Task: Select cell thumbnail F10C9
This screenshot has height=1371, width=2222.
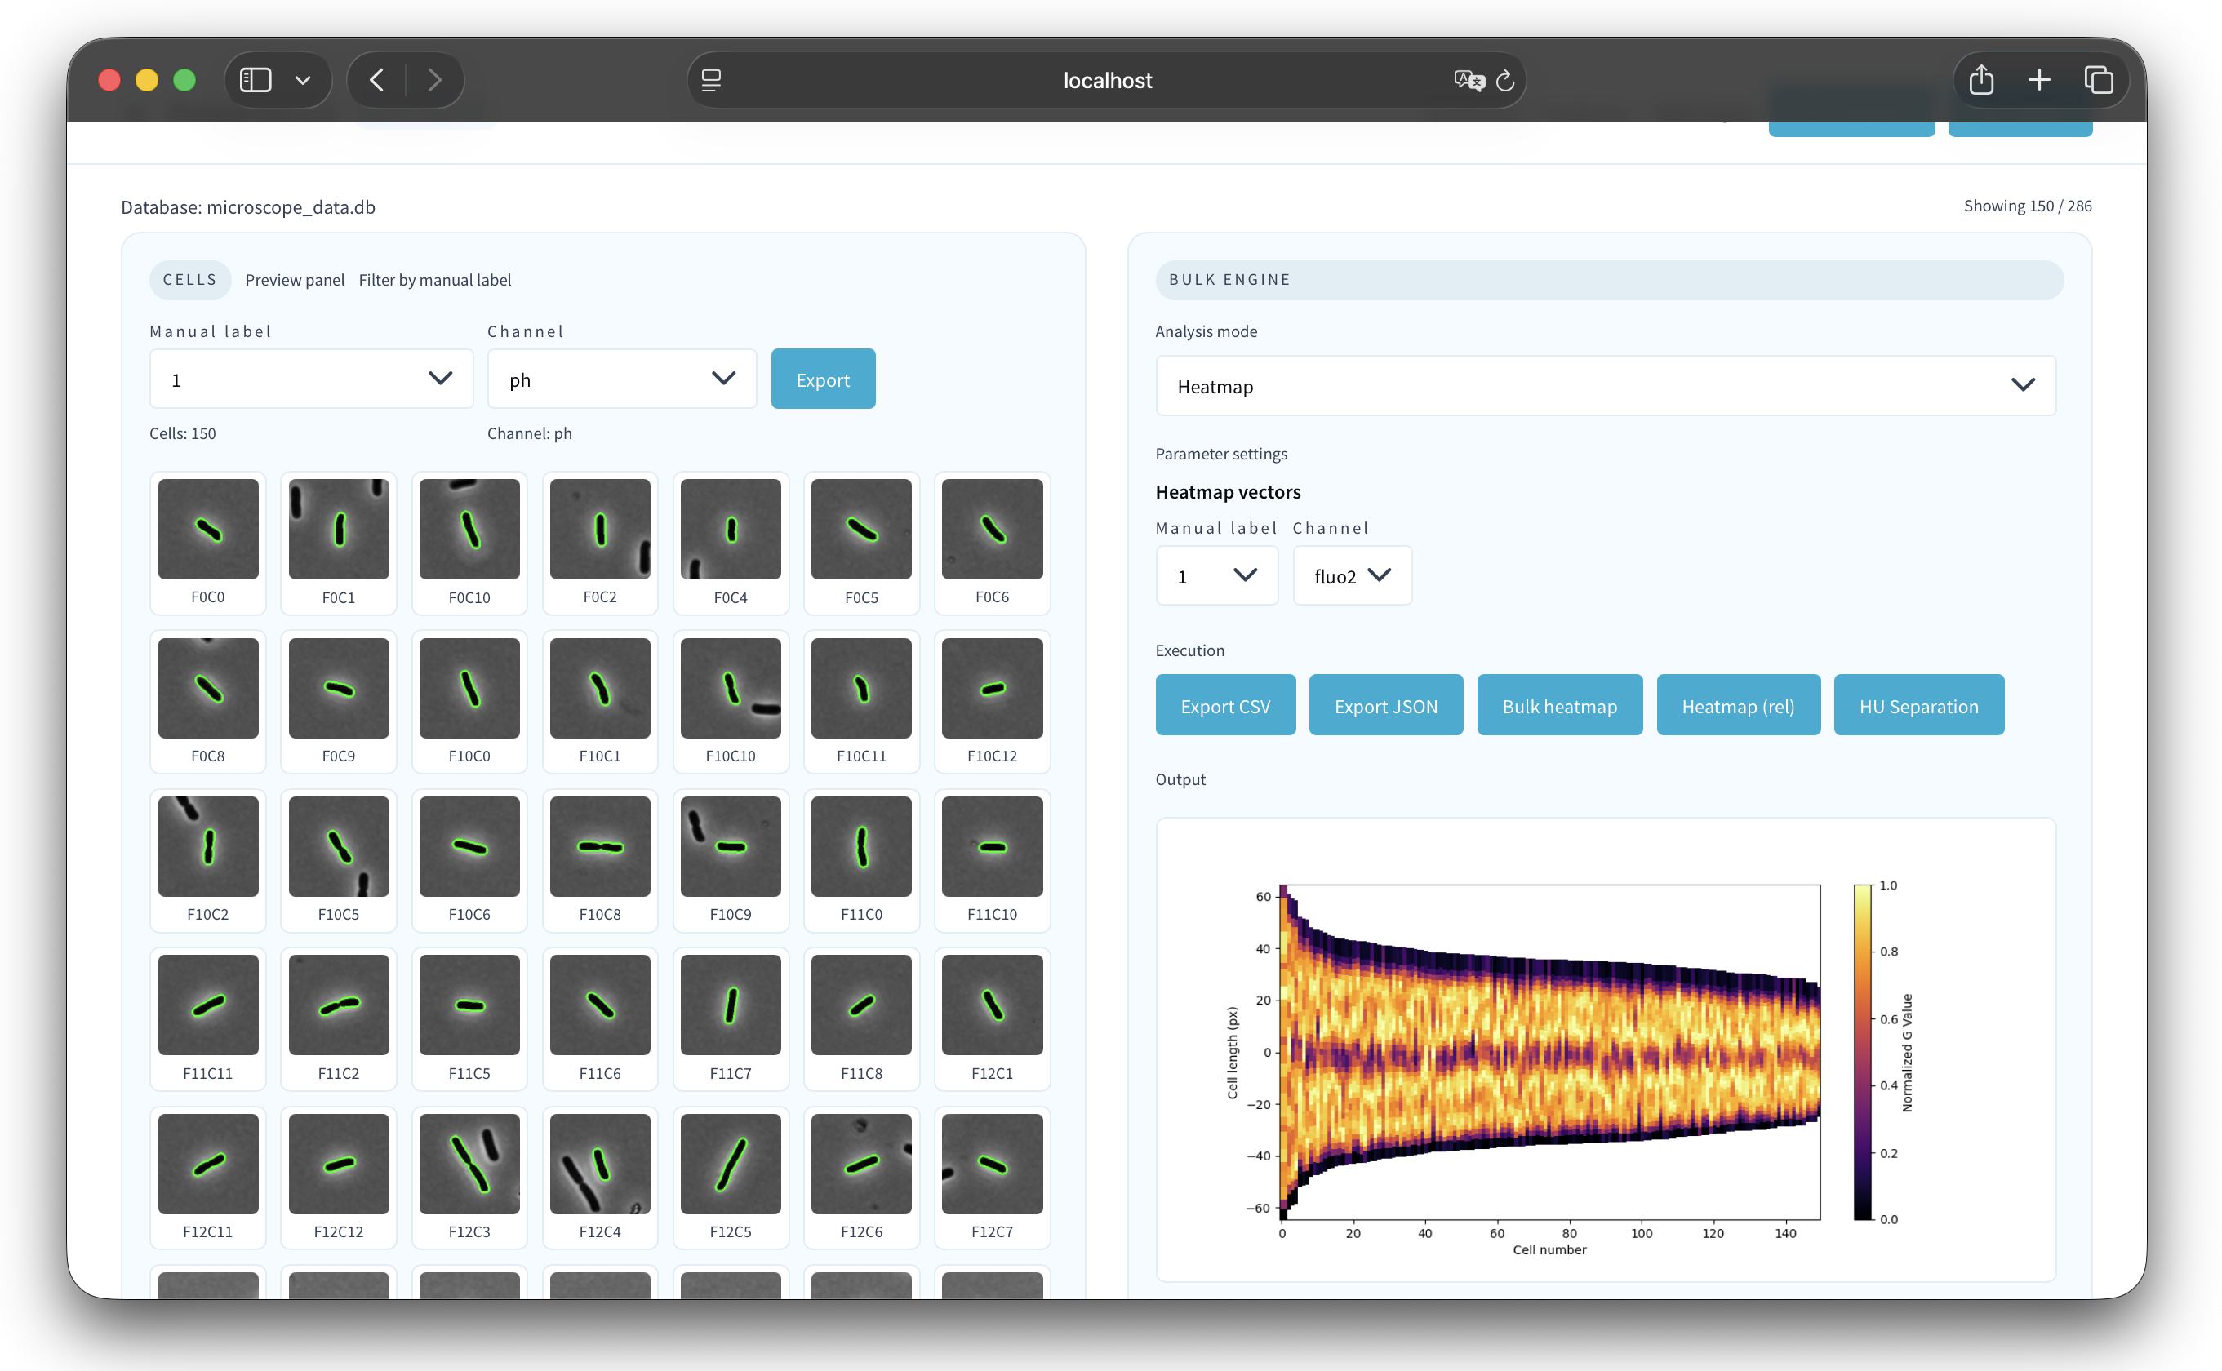Action: coord(730,860)
